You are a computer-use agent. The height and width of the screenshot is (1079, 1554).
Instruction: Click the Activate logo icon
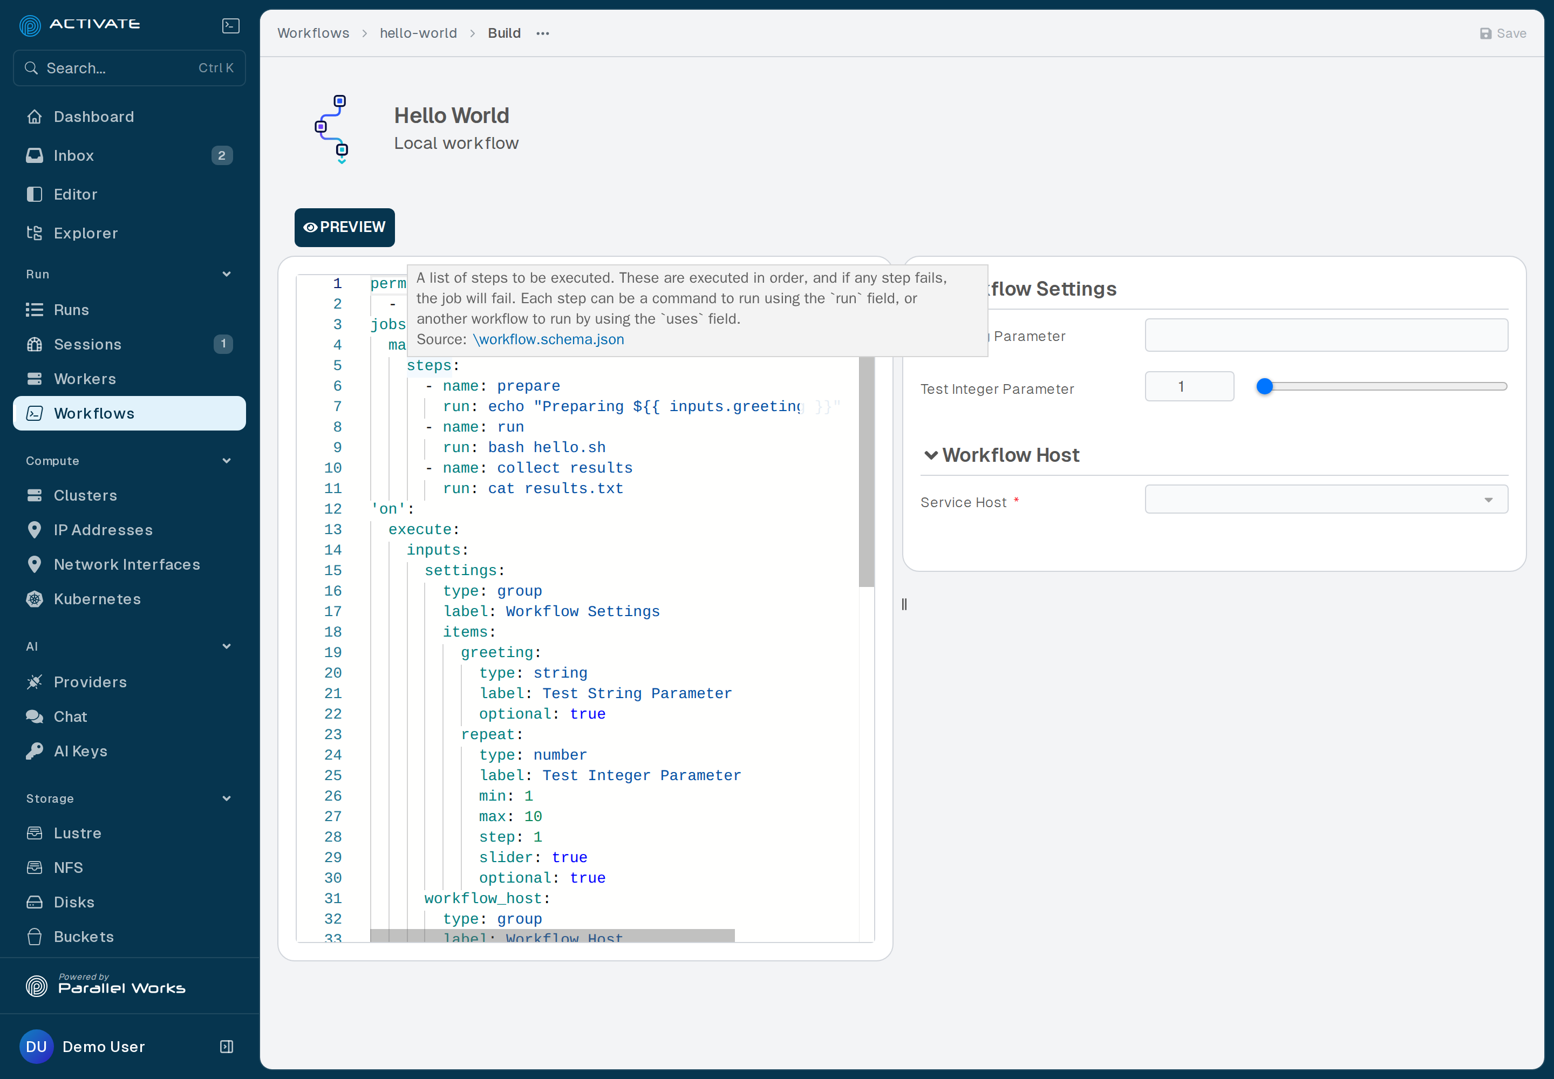[30, 25]
